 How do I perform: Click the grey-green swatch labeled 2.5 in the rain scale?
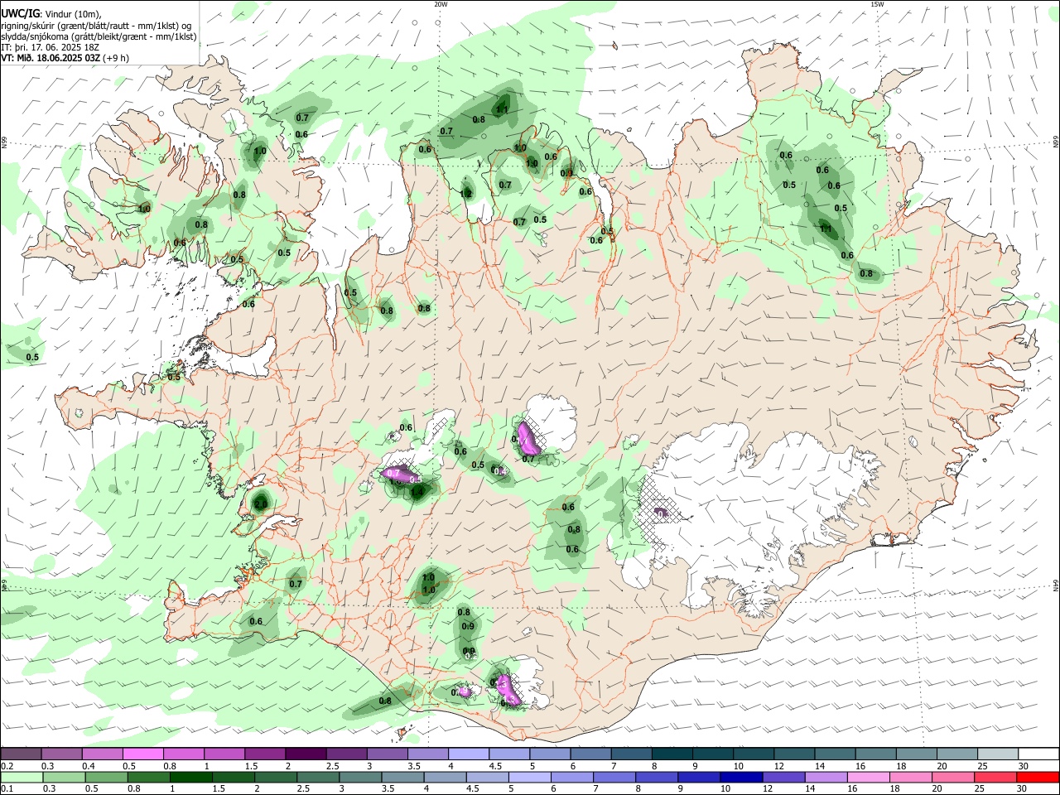(318, 778)
